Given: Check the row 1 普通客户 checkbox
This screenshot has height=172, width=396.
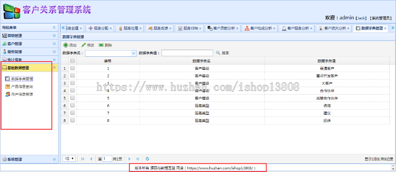Looking at the screenshot, I should pos(73,68).
